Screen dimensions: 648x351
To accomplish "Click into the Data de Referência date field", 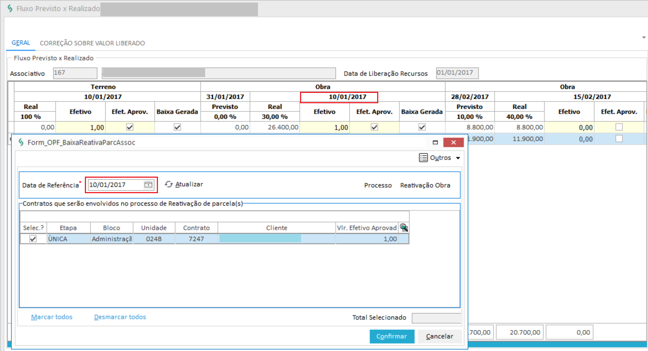I will (x=115, y=185).
